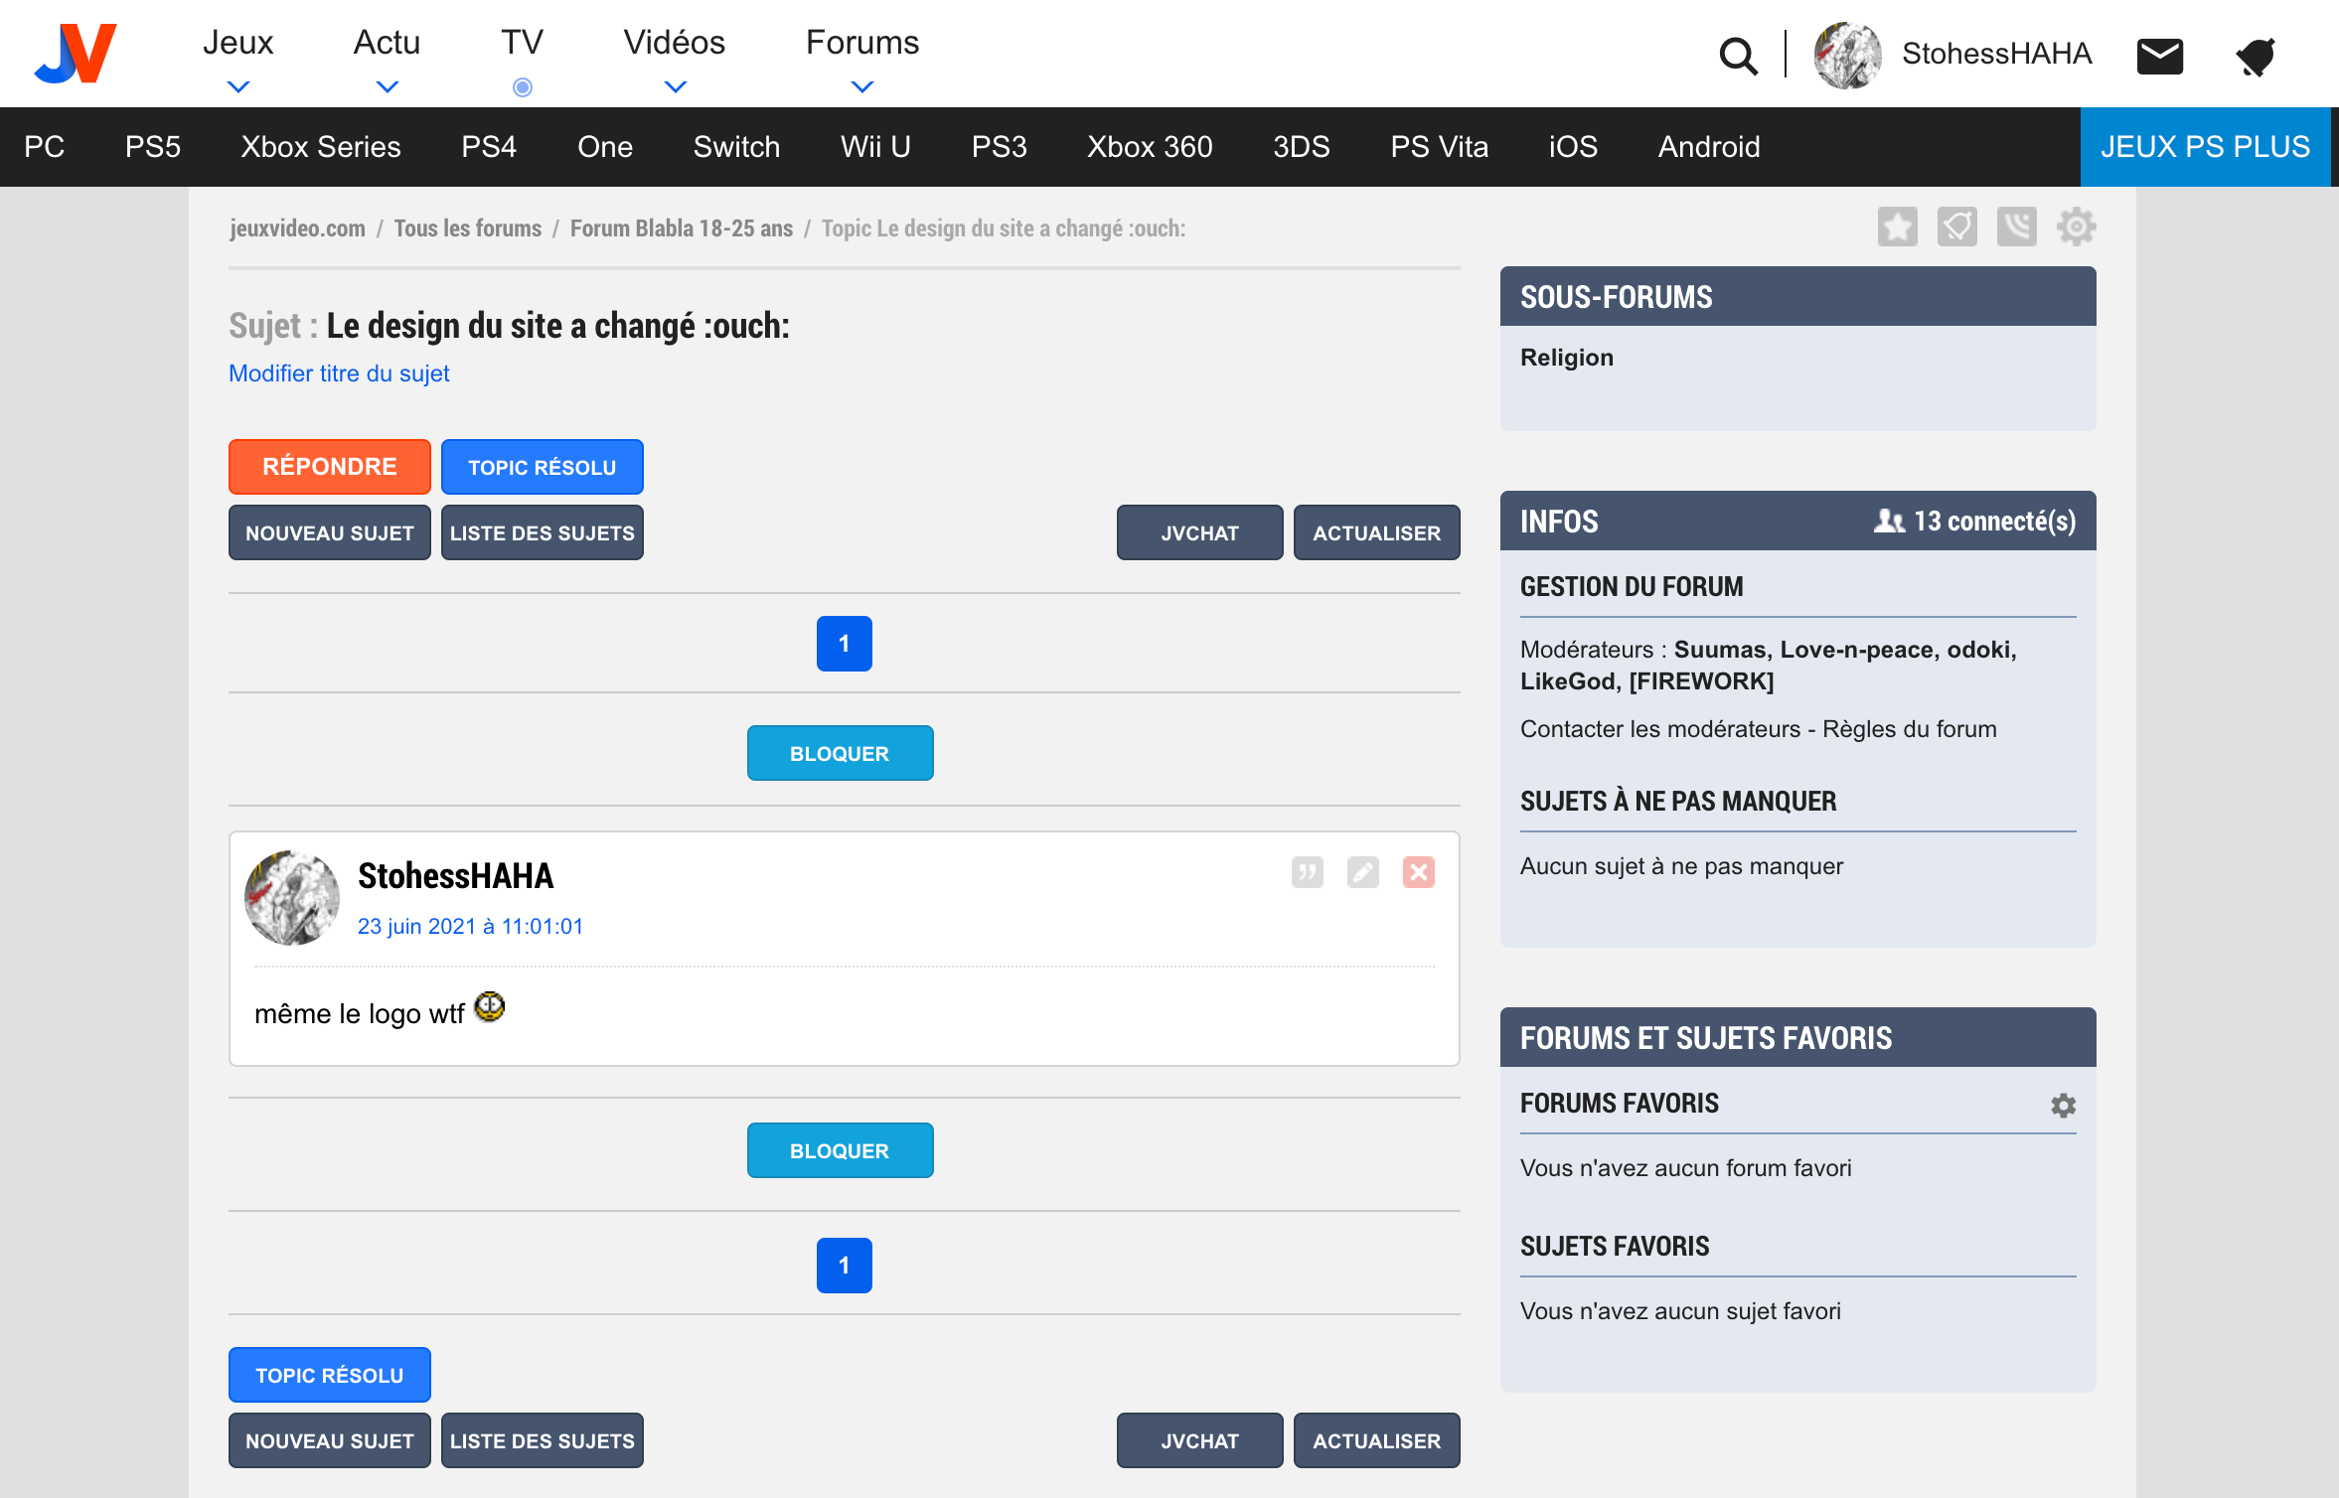Add topic to favorites star icon
2339x1498 pixels.
1897,227
